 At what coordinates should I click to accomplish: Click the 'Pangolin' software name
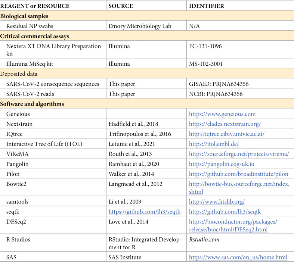[17, 164]
